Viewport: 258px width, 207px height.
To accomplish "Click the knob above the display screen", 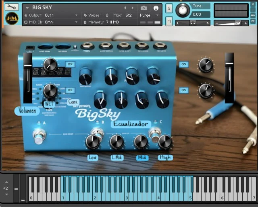I will click(50, 65).
